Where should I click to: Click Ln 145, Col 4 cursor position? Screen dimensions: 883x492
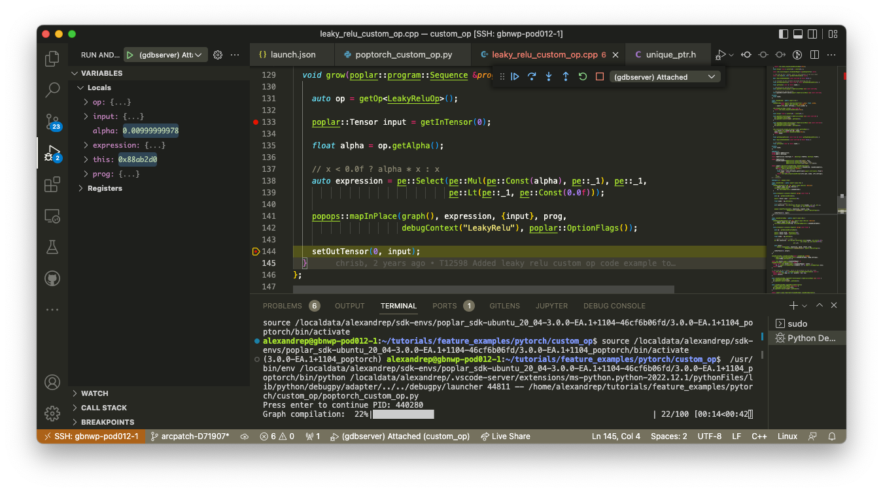pyautogui.click(x=616, y=436)
